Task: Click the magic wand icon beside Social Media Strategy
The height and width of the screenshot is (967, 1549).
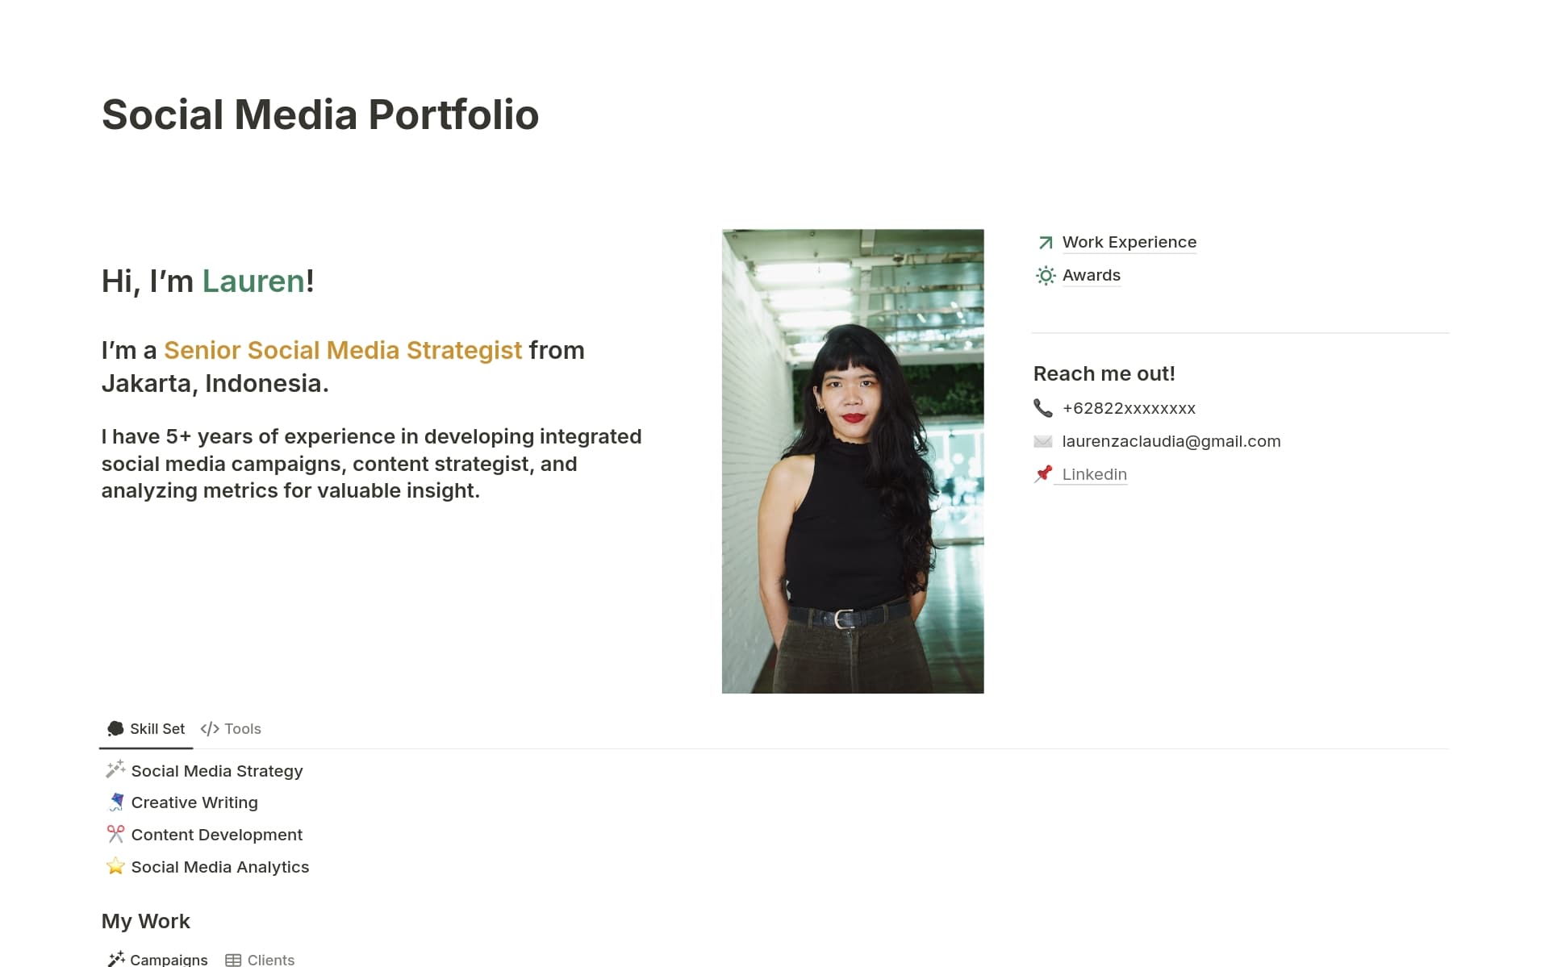Action: tap(115, 769)
